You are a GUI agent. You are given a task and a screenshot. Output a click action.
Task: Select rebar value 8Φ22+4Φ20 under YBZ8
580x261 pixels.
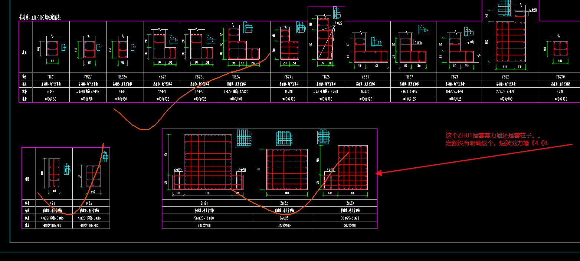click(455, 91)
